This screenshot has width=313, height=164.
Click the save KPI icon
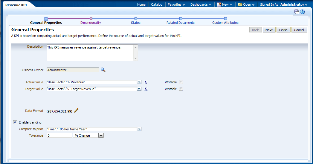click(297, 12)
